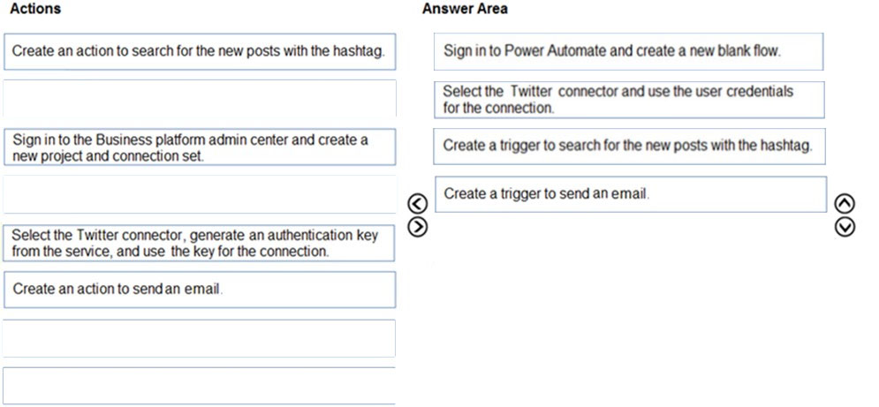
Task: Click the empty slot below the first action
Action: click(x=200, y=99)
